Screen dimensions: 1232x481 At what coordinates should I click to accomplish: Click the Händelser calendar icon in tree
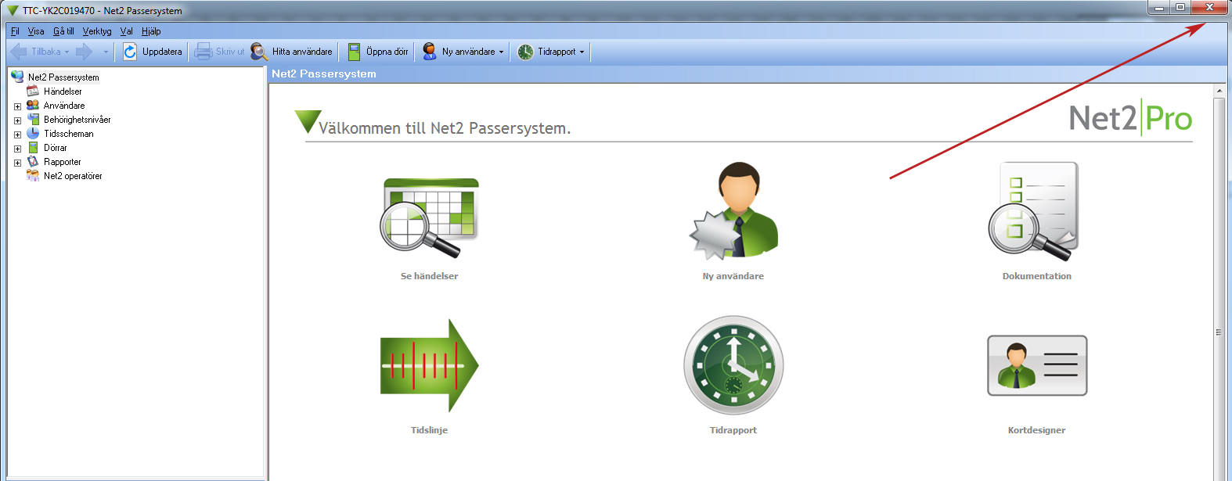[x=33, y=91]
